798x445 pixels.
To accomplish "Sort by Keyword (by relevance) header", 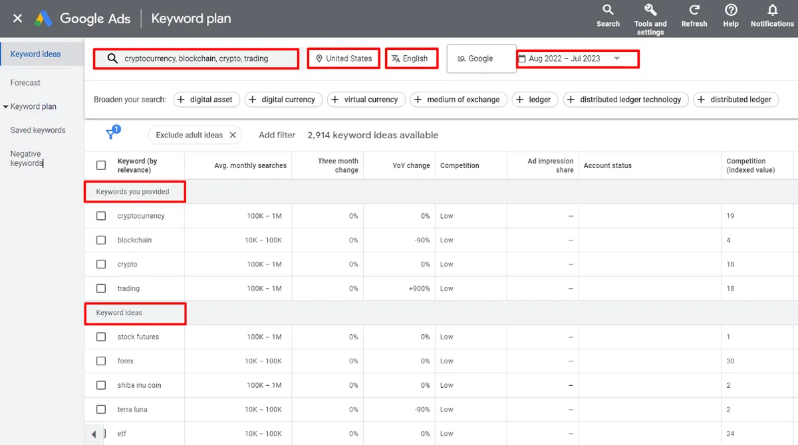I will tap(137, 165).
